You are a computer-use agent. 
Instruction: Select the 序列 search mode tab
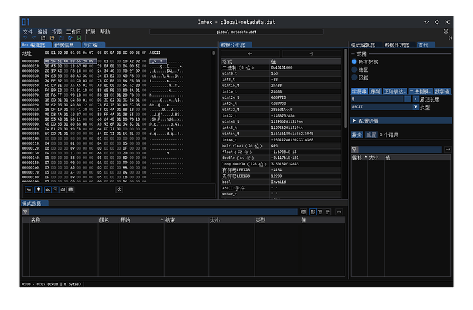pyautogui.click(x=375, y=91)
